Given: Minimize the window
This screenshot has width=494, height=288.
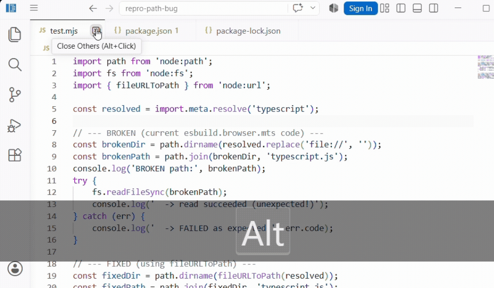Looking at the screenshot, I should point(458,8).
